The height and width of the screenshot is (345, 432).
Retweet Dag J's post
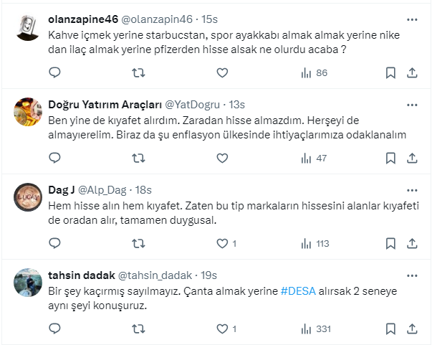click(138, 243)
